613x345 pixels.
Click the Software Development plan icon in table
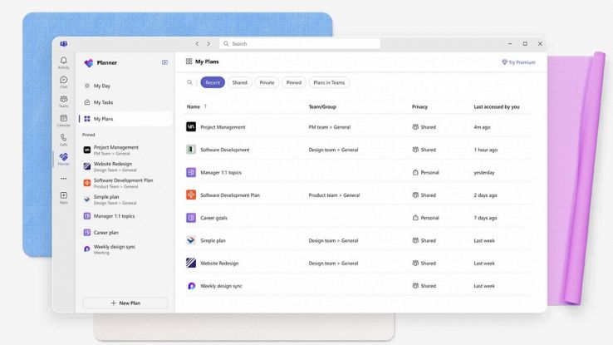[191, 150]
